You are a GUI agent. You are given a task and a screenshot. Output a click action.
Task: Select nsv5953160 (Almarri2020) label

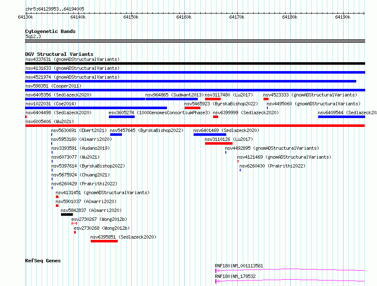tap(81, 139)
